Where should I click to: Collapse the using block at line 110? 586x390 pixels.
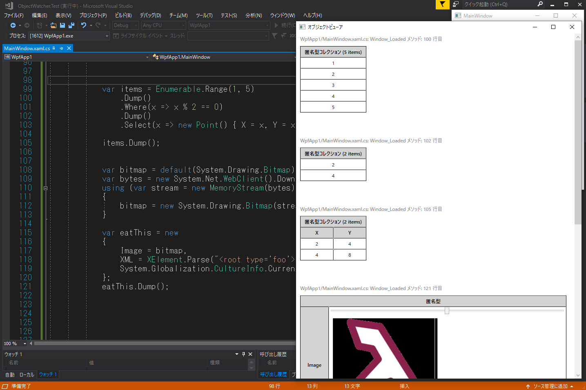tap(45, 188)
